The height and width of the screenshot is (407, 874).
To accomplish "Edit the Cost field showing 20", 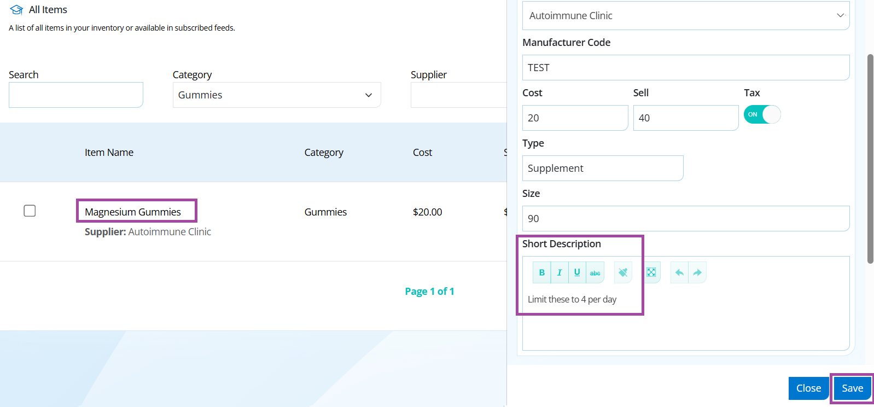I will 575,118.
